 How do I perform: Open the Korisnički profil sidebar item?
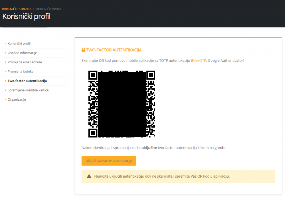tap(19, 44)
